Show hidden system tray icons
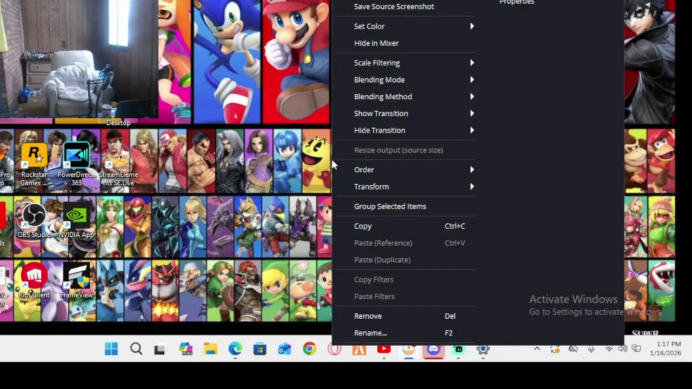This screenshot has height=389, width=692. pos(537,349)
